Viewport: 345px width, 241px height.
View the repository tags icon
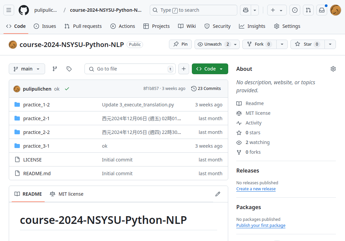point(69,69)
